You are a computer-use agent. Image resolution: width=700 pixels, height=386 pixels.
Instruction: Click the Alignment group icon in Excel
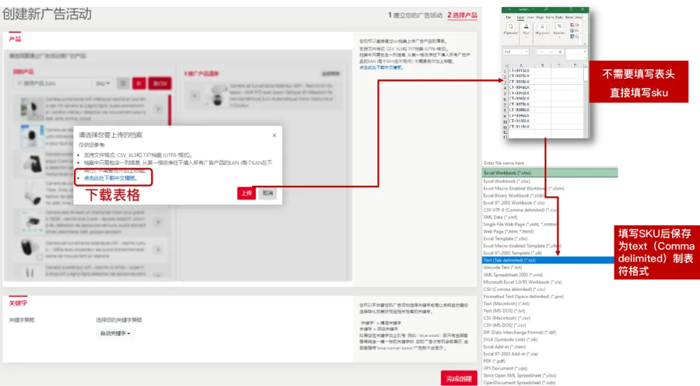point(542,26)
